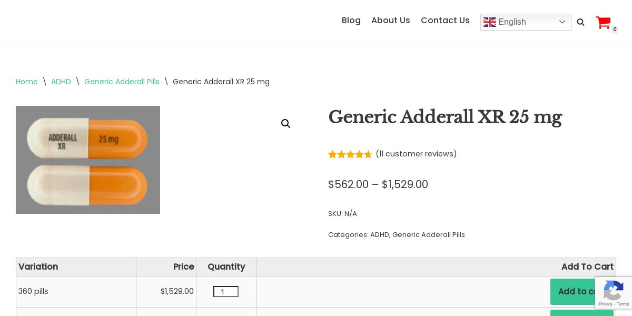Open the reCAPTCHA Terms link
The image size is (632, 316).
[x=623, y=304]
